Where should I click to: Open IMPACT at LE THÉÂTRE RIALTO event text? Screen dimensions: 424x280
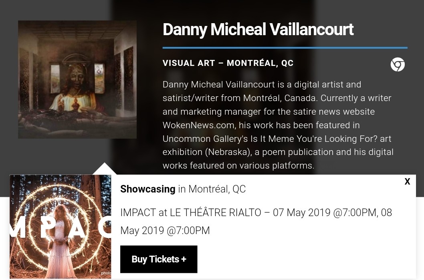[x=191, y=212]
